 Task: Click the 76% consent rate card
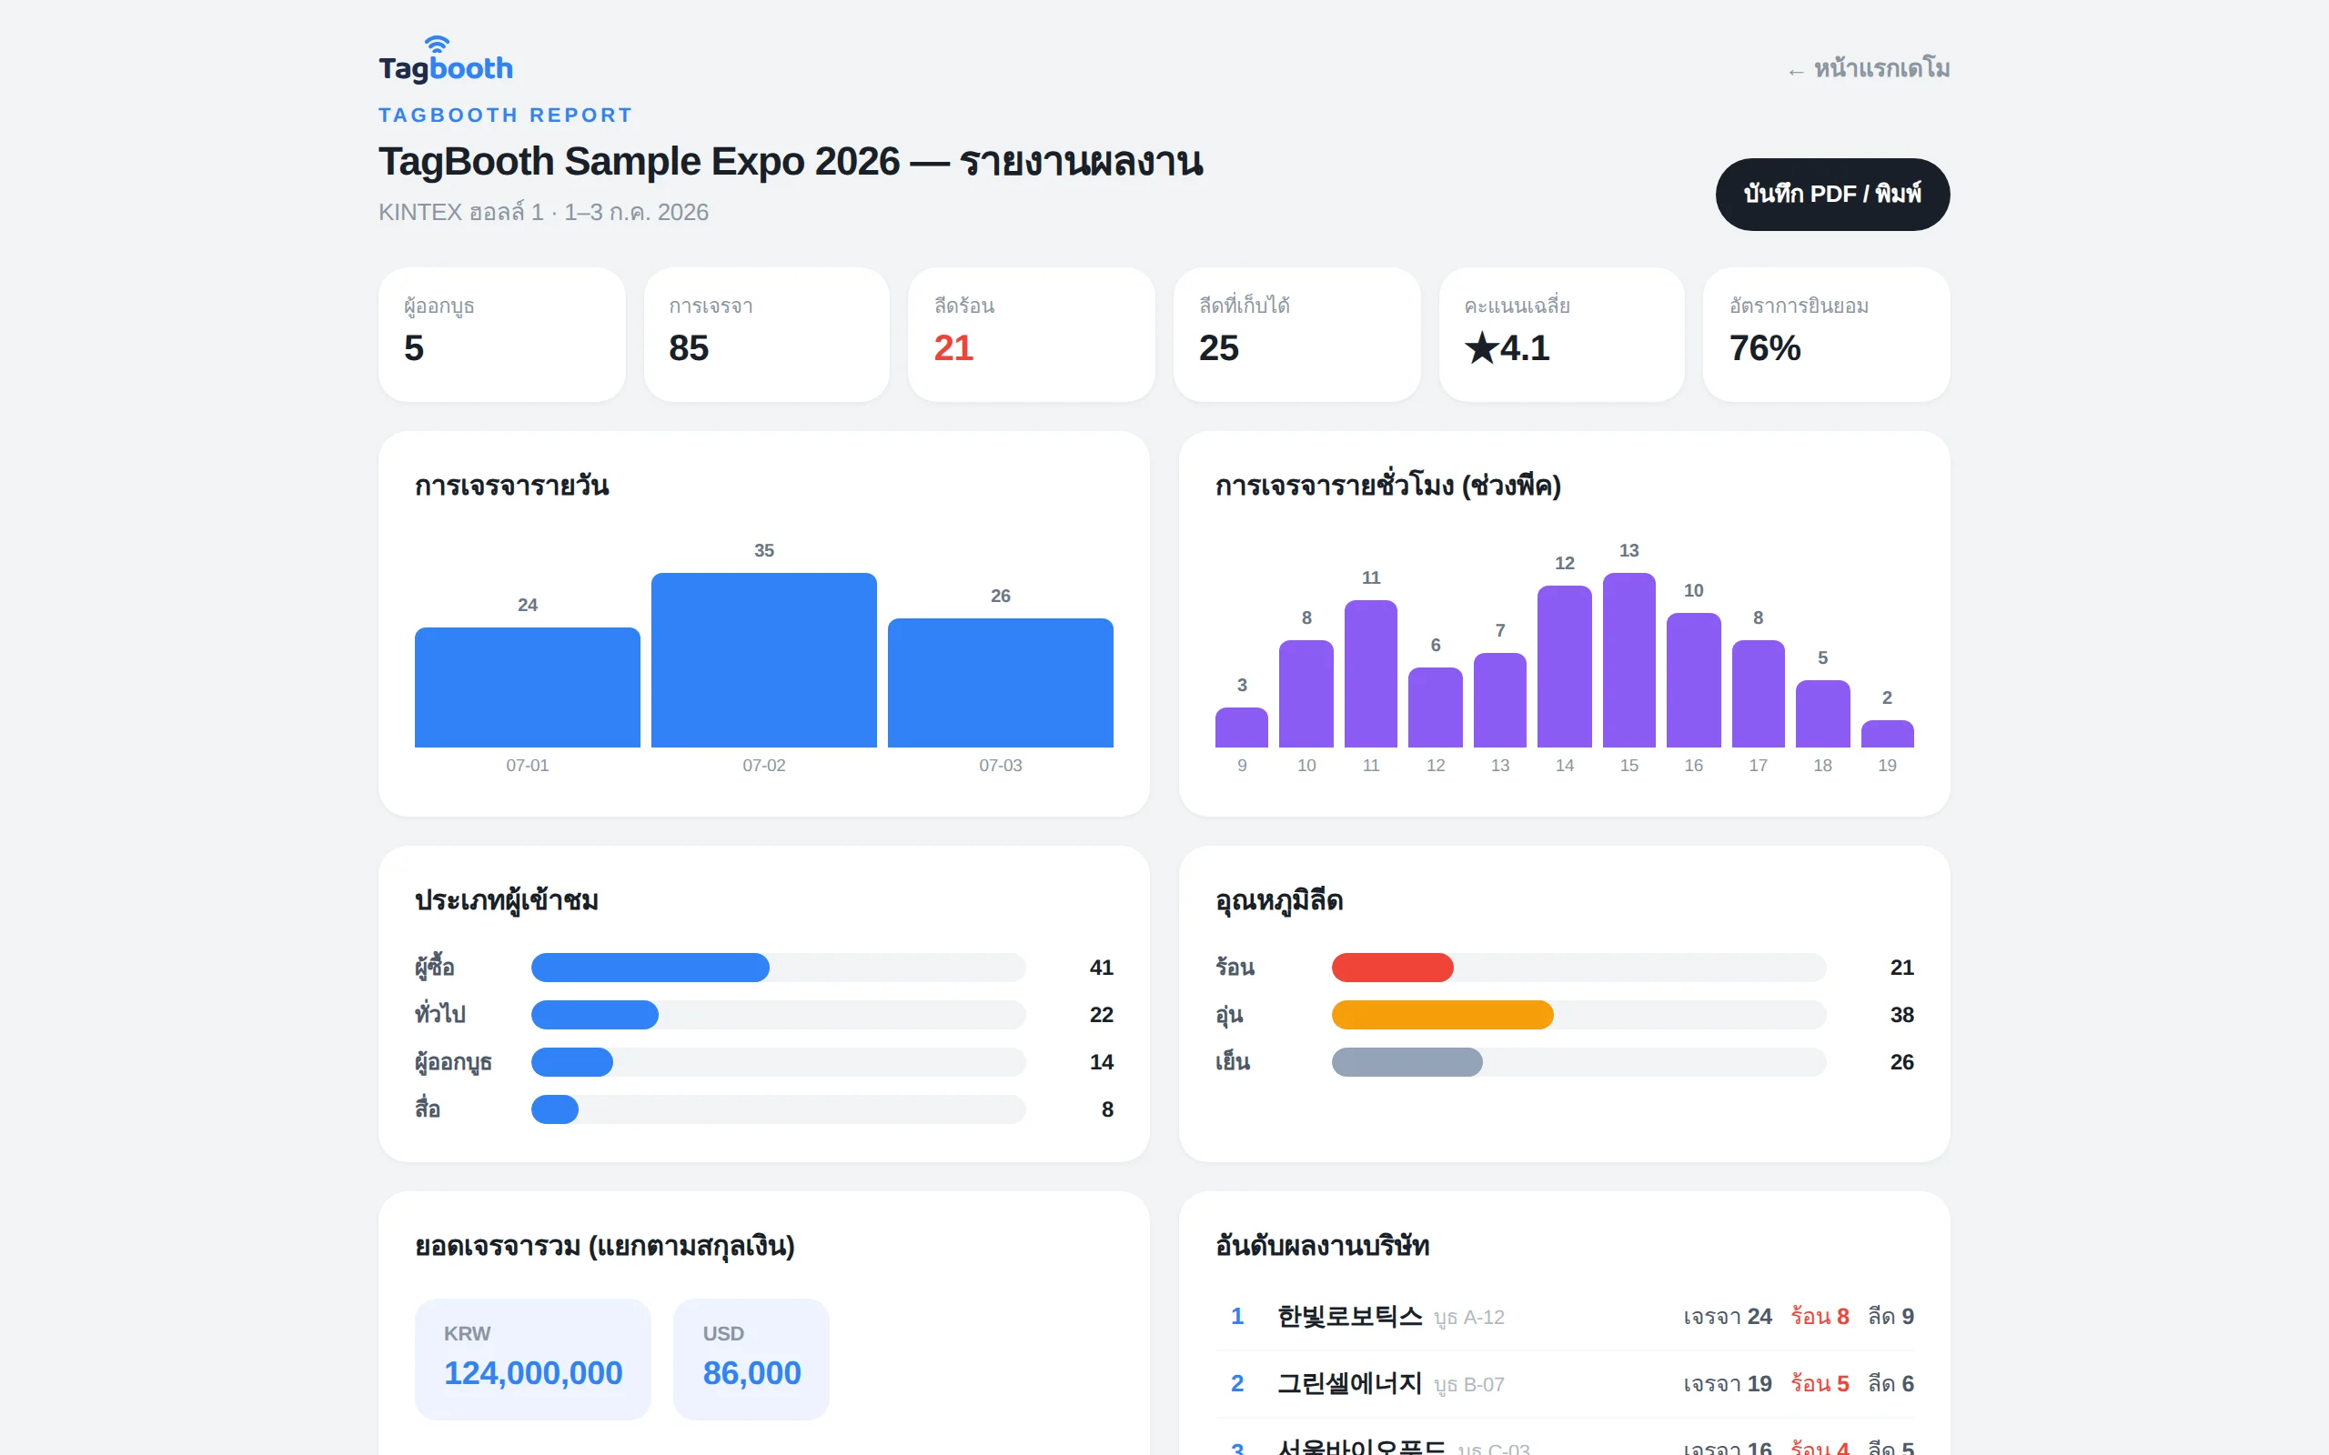coord(1826,334)
